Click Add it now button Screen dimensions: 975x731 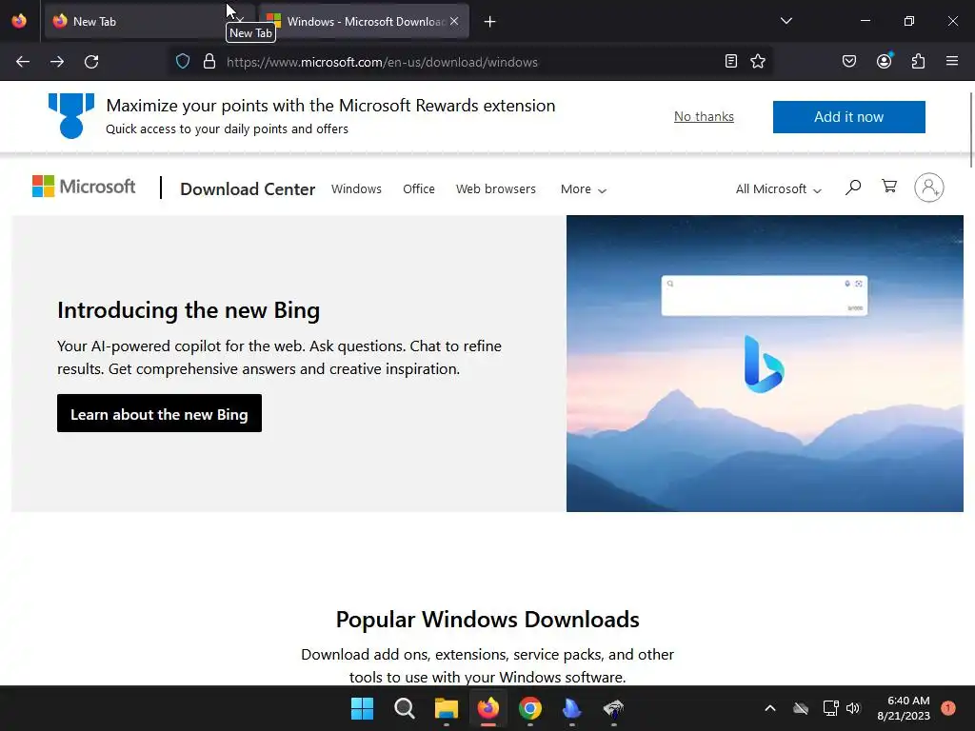pos(848,117)
